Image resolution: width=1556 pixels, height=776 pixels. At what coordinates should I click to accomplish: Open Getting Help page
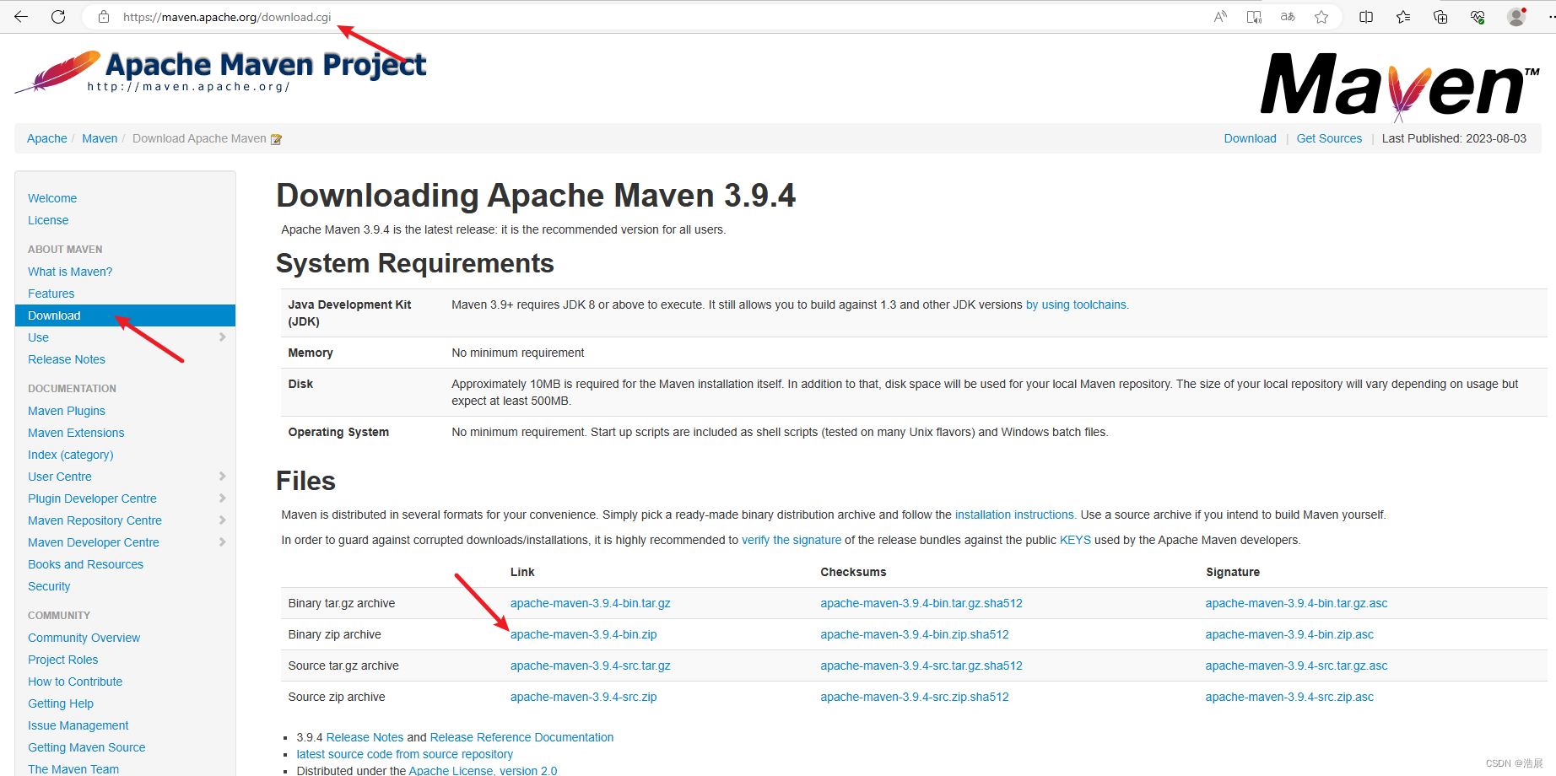pyautogui.click(x=61, y=703)
